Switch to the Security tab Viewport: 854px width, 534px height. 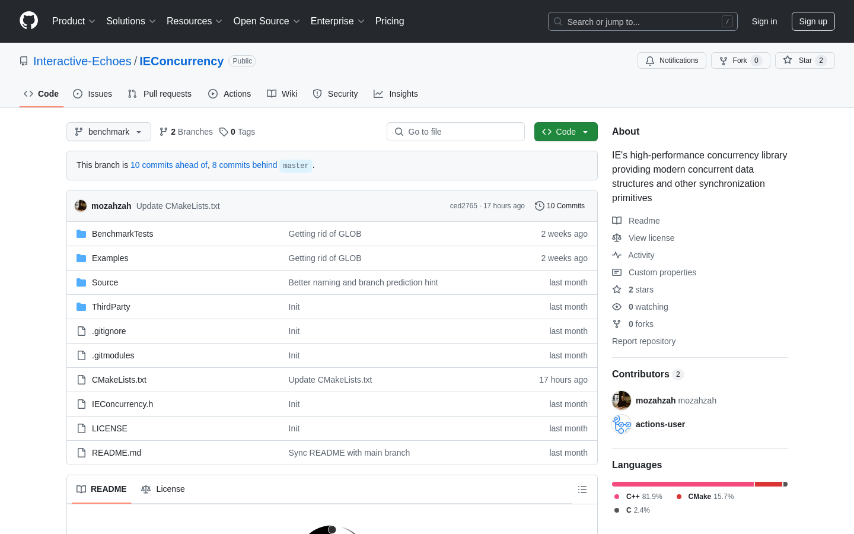(x=335, y=94)
